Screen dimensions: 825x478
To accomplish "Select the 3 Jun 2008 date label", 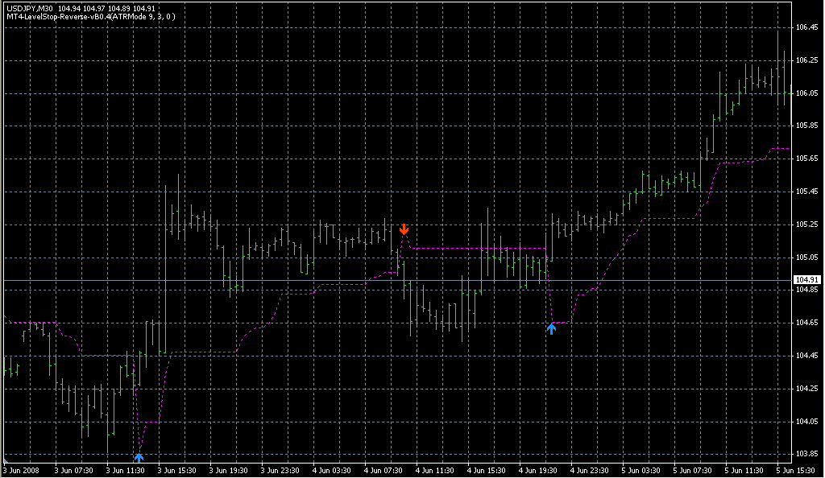I will [21, 471].
